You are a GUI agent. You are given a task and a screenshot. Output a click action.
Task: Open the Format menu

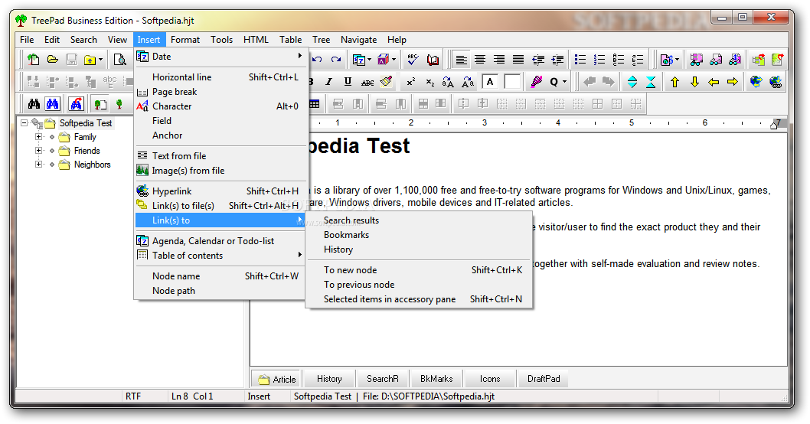point(185,40)
